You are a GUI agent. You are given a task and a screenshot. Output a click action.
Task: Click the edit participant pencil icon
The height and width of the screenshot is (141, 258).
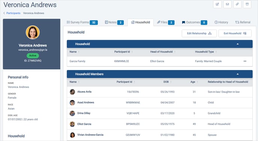[217, 4]
